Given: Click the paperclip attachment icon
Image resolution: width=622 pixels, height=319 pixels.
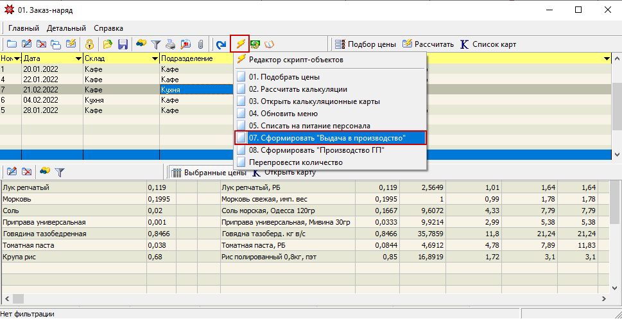Looking at the screenshot, I should click(x=200, y=44).
